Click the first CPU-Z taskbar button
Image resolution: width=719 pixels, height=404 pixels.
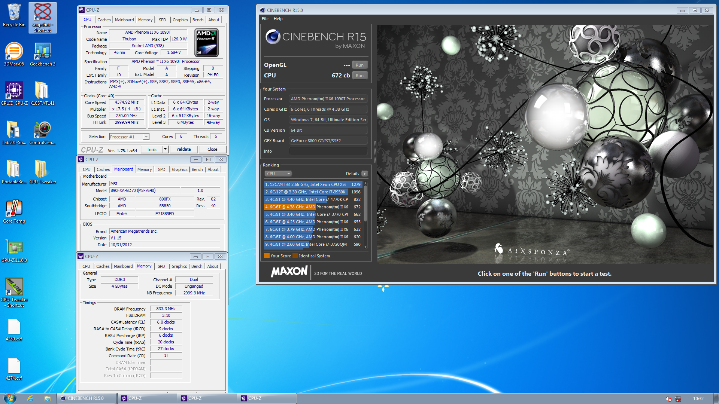(x=147, y=398)
